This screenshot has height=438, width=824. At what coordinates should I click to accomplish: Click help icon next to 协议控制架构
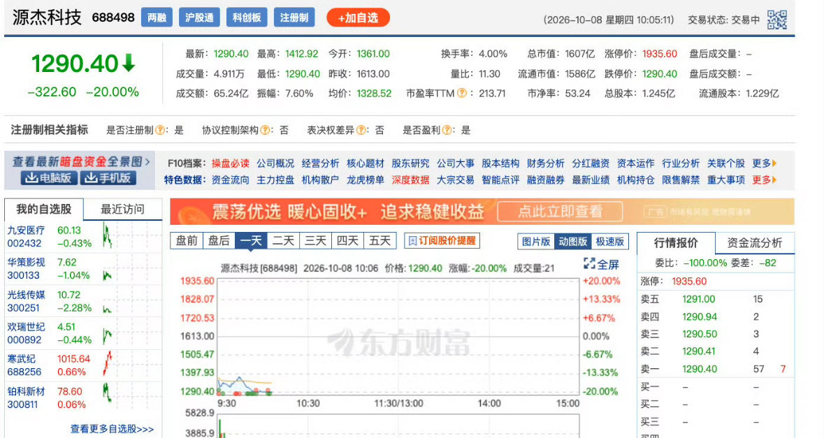pos(265,130)
